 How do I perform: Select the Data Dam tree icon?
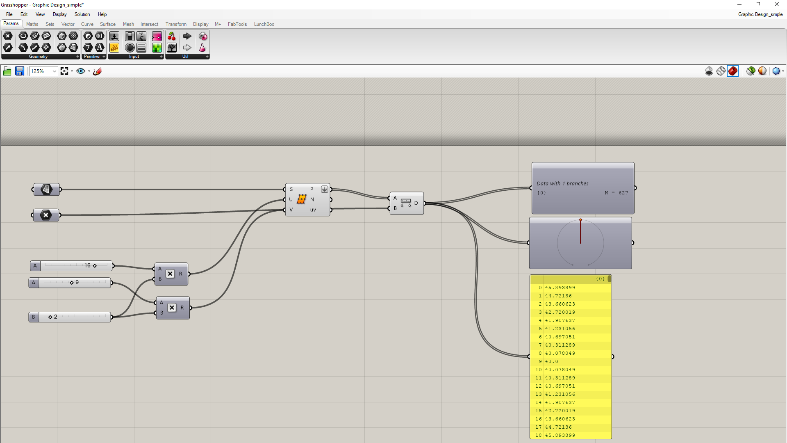(x=172, y=48)
